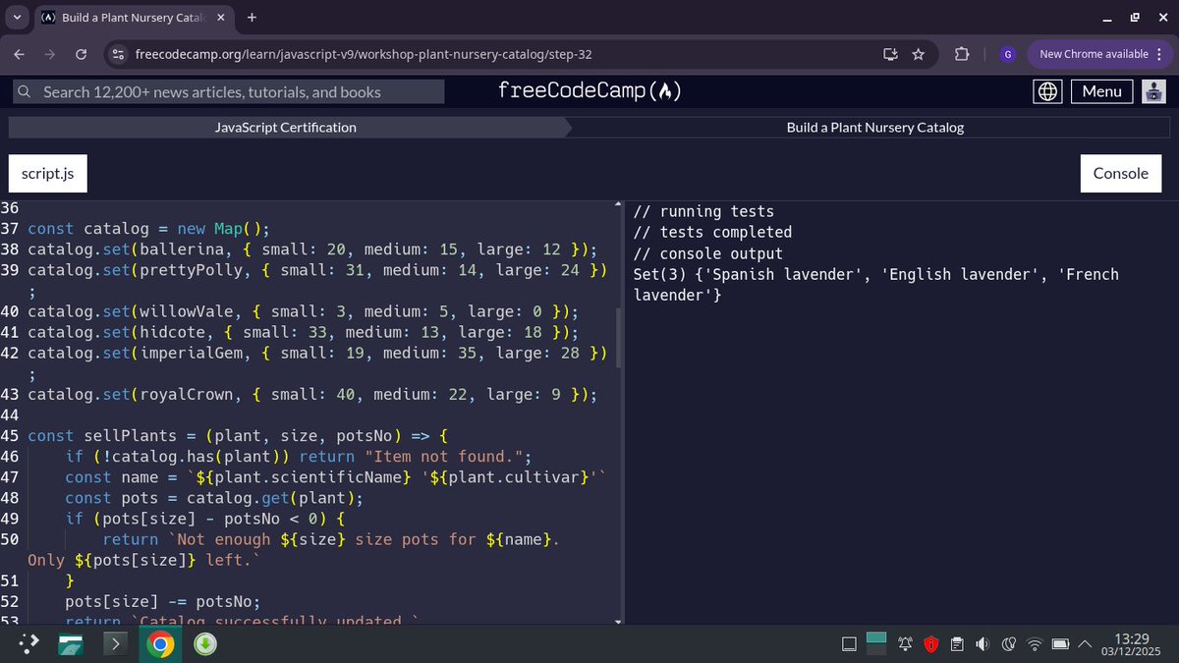This screenshot has height=663, width=1179.
Task: Reload the freeCodeCamp page
Action: (x=82, y=54)
